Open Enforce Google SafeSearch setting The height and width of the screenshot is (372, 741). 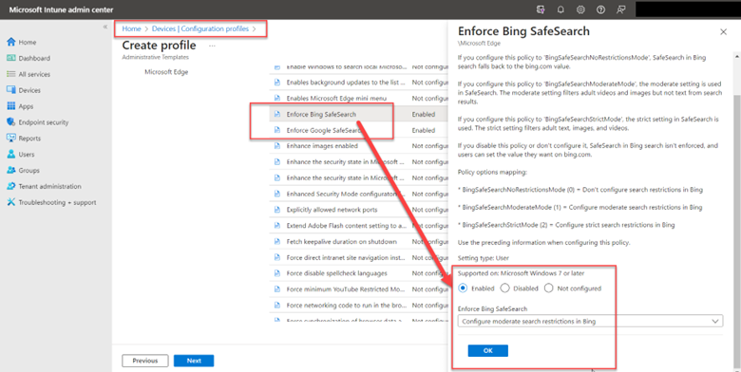[324, 130]
